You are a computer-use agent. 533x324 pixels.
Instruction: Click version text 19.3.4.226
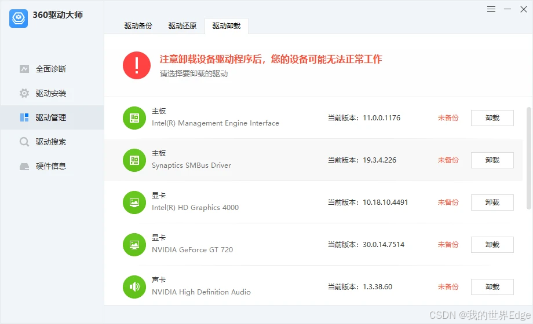point(379,160)
